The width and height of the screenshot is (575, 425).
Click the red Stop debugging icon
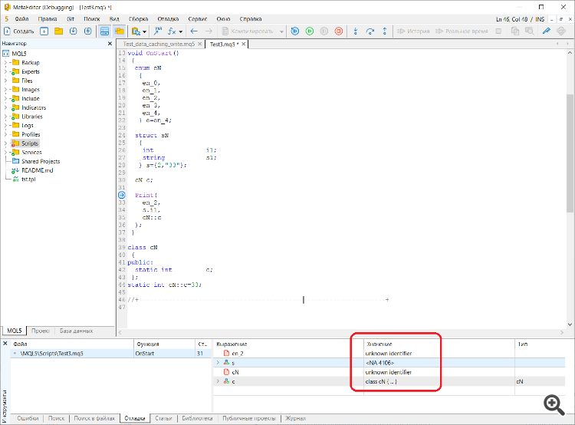click(338, 31)
